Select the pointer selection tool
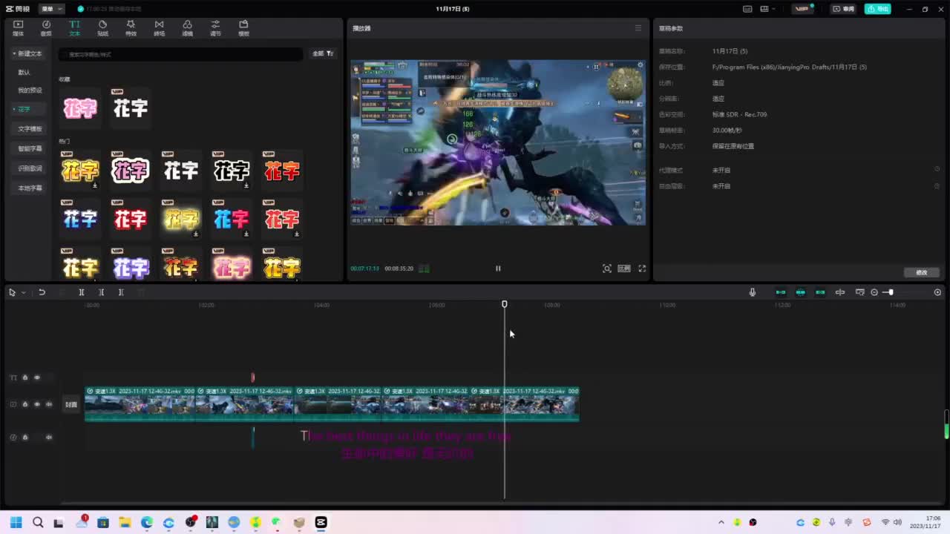Viewport: 950px width, 534px height. (x=12, y=292)
